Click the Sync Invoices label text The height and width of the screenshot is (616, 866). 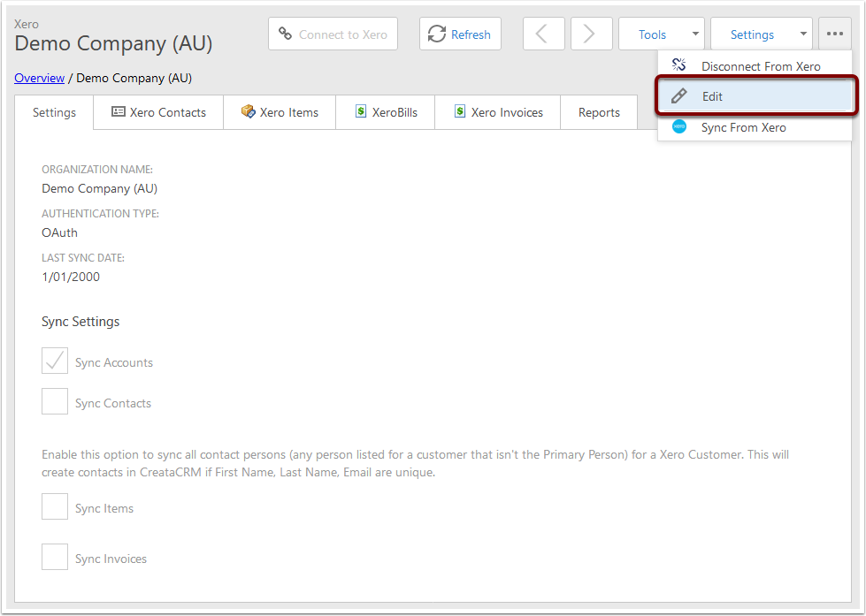[111, 559]
